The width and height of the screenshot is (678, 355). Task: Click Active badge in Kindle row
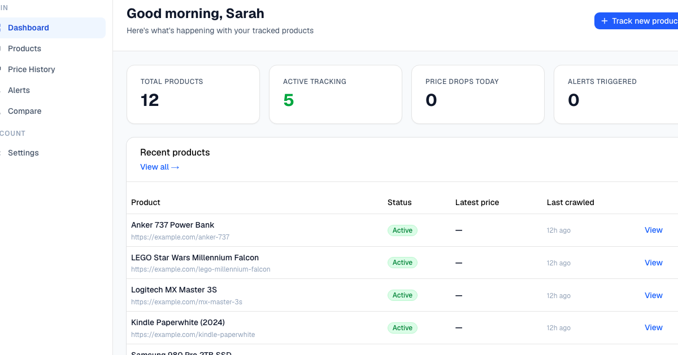(402, 328)
